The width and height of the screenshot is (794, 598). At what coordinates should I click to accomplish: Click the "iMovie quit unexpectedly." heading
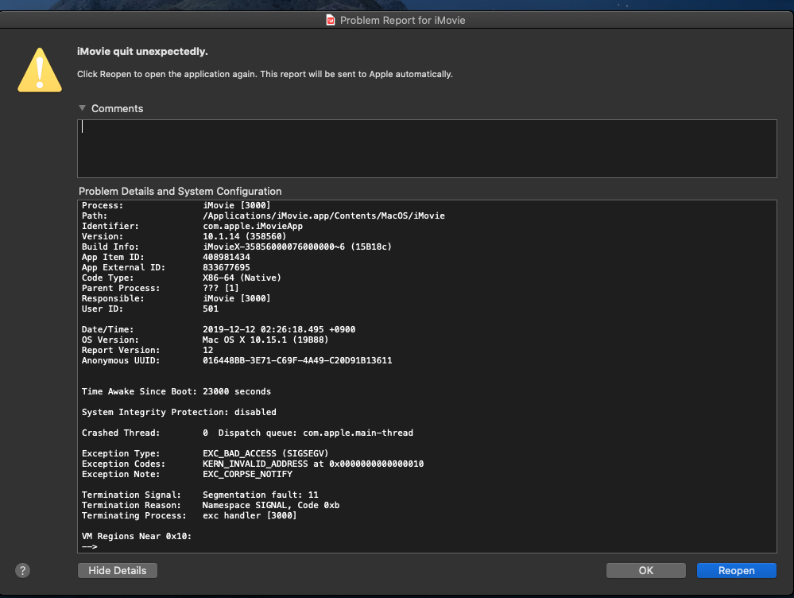coord(142,52)
